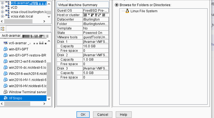
Task: Select win2012-ex16.nicktest-5 client
Action: click(x=27, y=61)
